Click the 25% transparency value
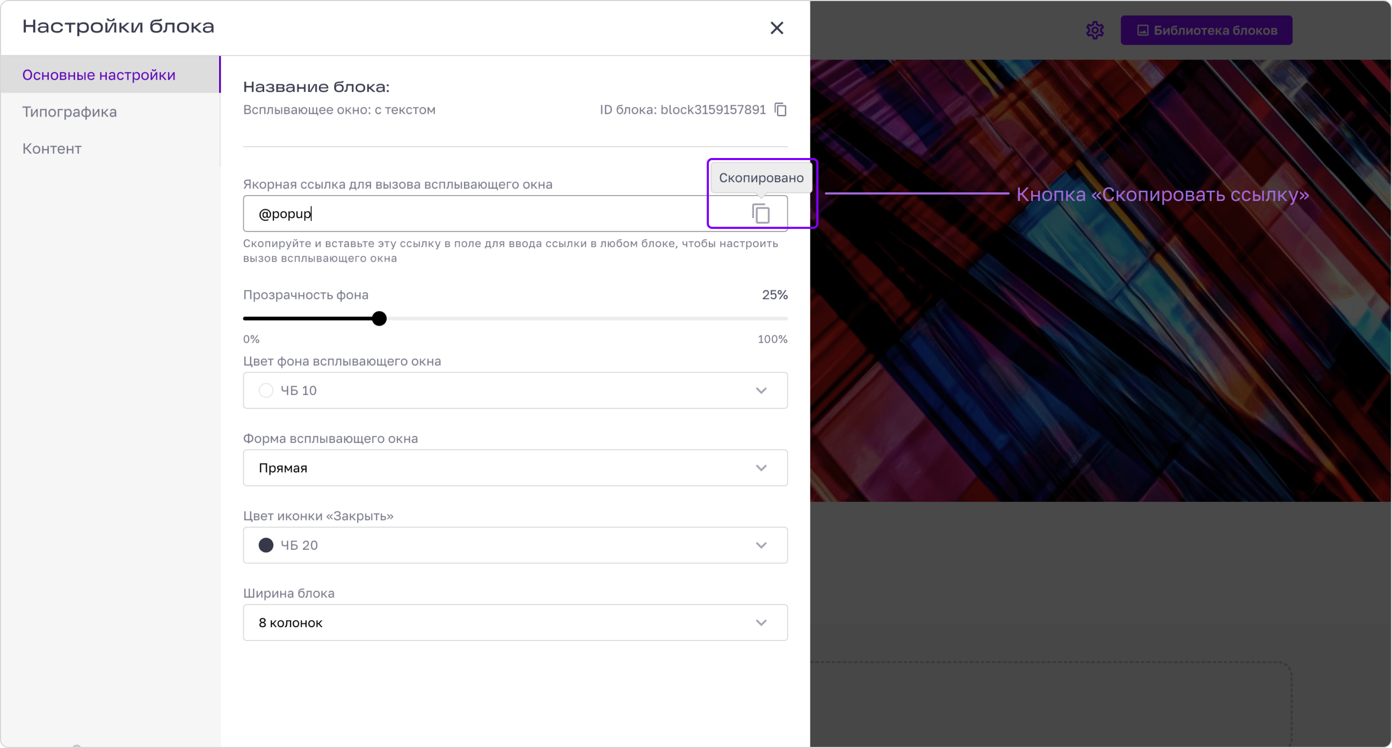The height and width of the screenshot is (748, 1392). (774, 295)
